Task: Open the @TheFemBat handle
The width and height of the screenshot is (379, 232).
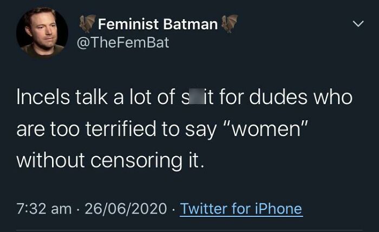Action: (123, 43)
